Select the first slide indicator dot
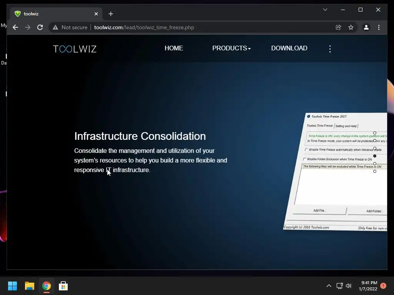The image size is (394, 295). coord(375,133)
